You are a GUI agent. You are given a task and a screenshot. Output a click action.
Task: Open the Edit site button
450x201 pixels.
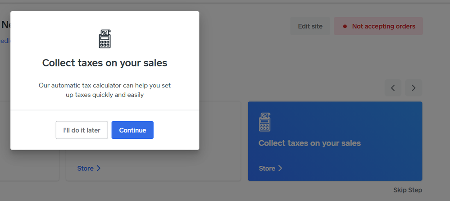coord(310,26)
